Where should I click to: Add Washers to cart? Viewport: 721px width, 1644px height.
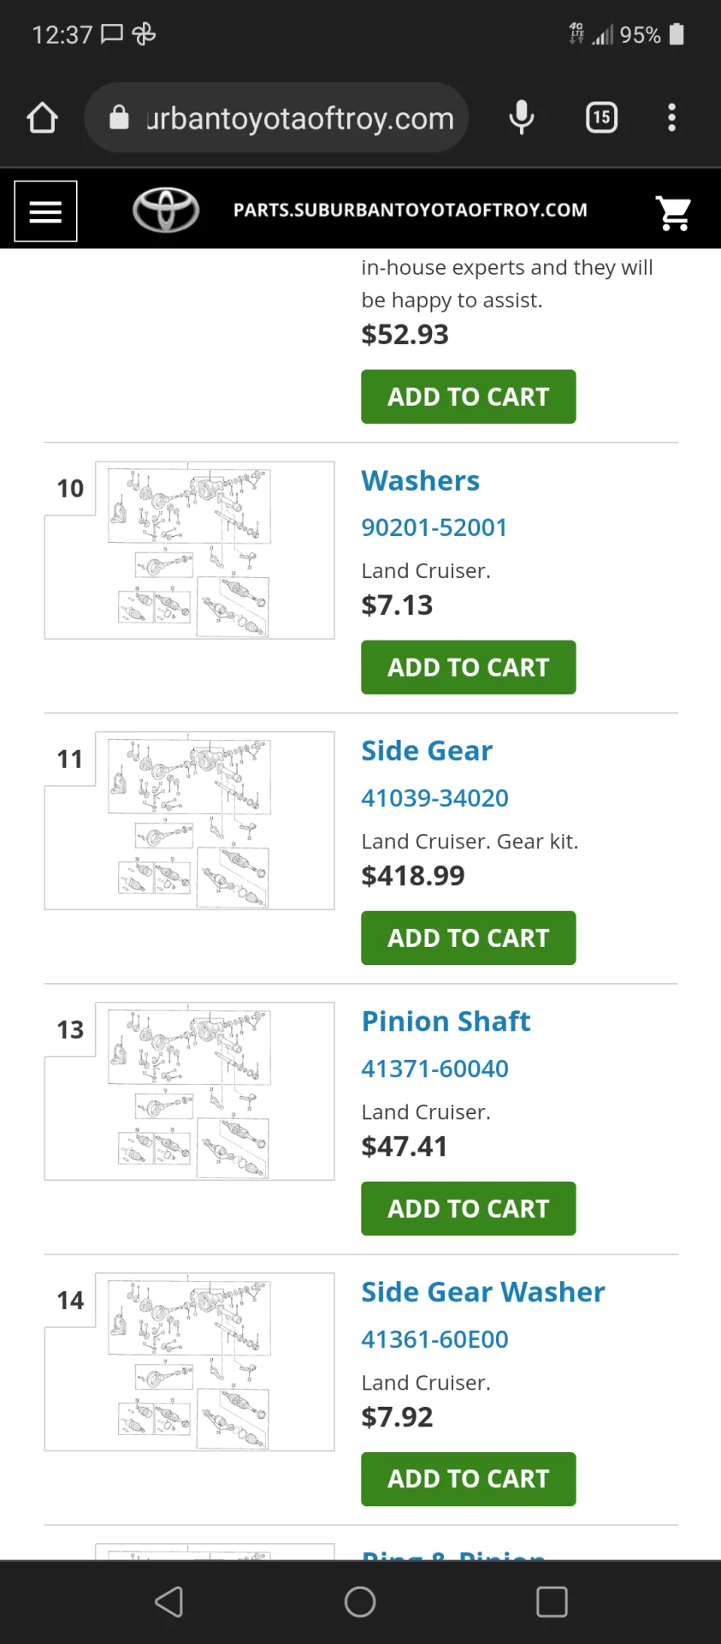pyautogui.click(x=468, y=667)
